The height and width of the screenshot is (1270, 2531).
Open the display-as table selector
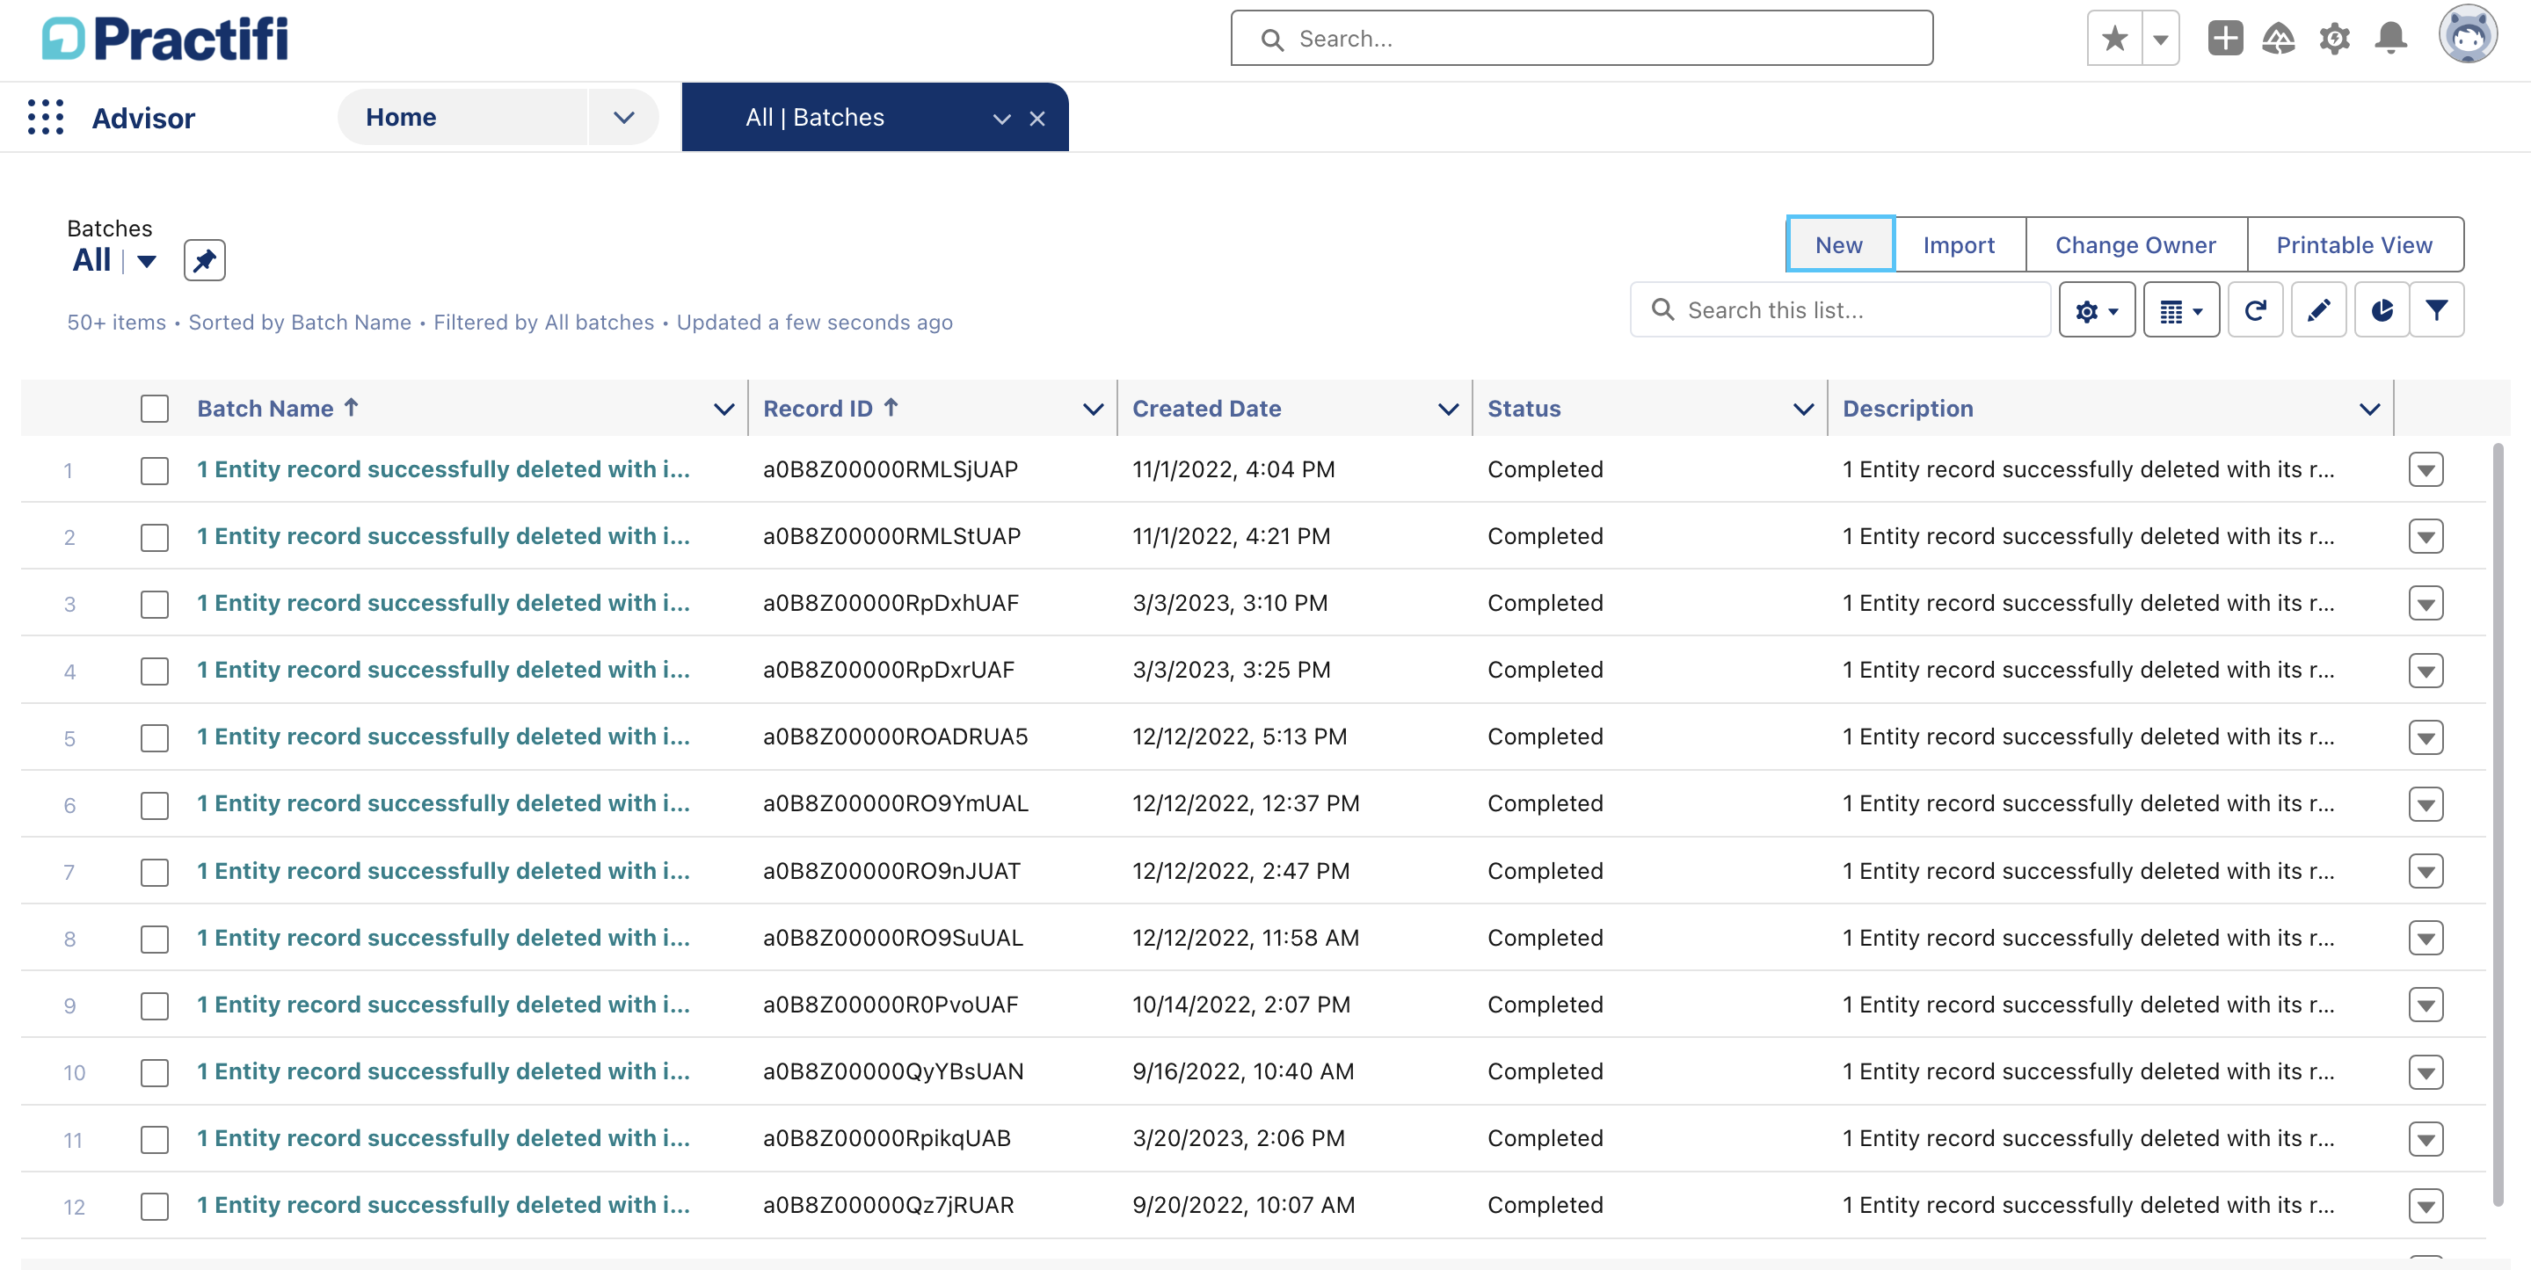pos(2181,310)
